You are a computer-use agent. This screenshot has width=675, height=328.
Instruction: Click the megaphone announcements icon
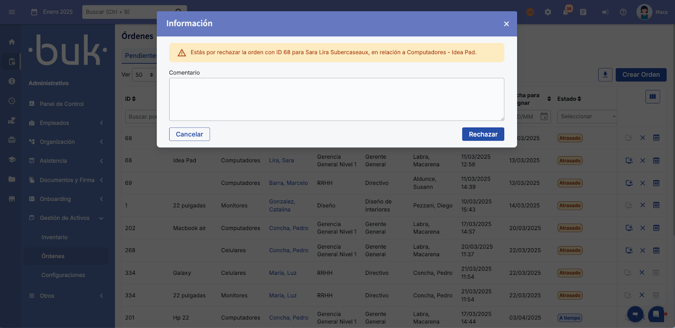click(605, 12)
